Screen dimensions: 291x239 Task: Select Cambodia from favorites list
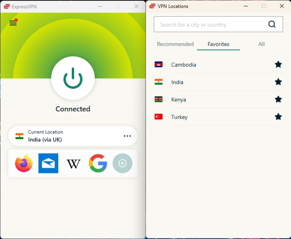click(218, 64)
